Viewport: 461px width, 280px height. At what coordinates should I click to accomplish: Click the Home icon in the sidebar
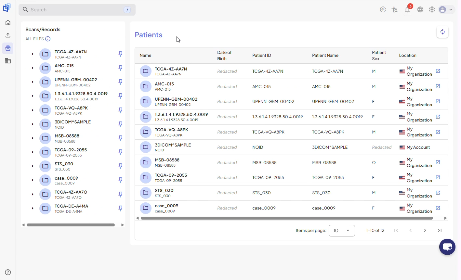[x=8, y=22]
